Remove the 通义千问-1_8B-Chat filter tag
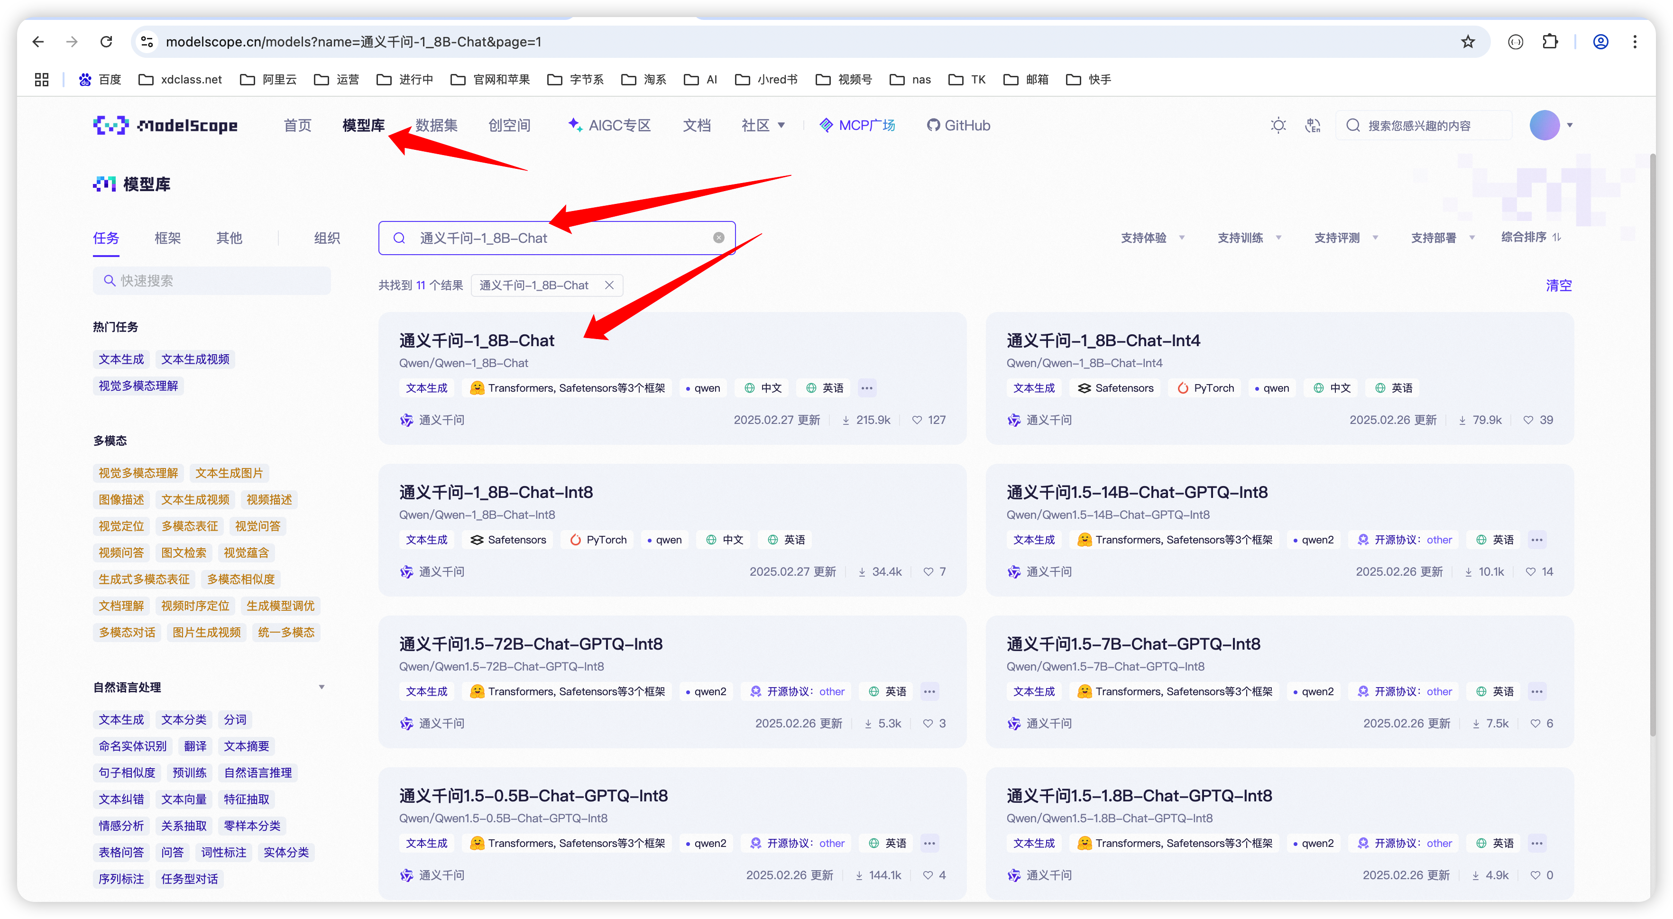Screen dimensions: 1673x919 pos(608,285)
